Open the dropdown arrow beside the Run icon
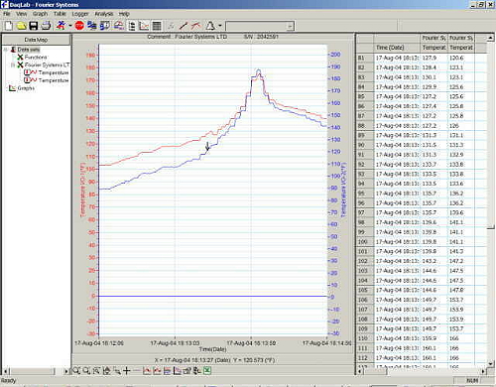 point(70,26)
